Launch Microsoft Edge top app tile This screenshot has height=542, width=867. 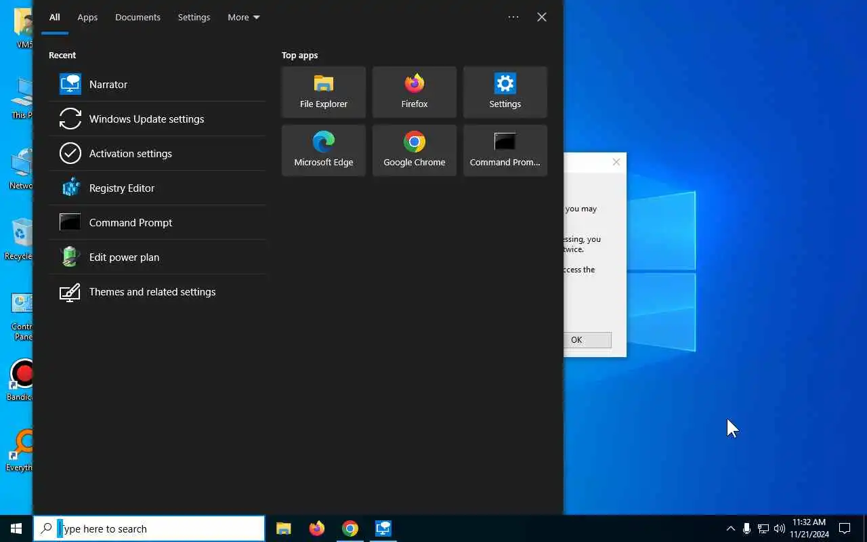pos(324,150)
